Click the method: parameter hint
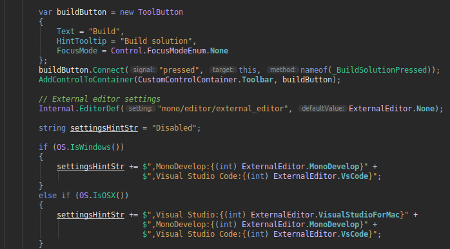This screenshot has height=249, width=450. coord(282,70)
